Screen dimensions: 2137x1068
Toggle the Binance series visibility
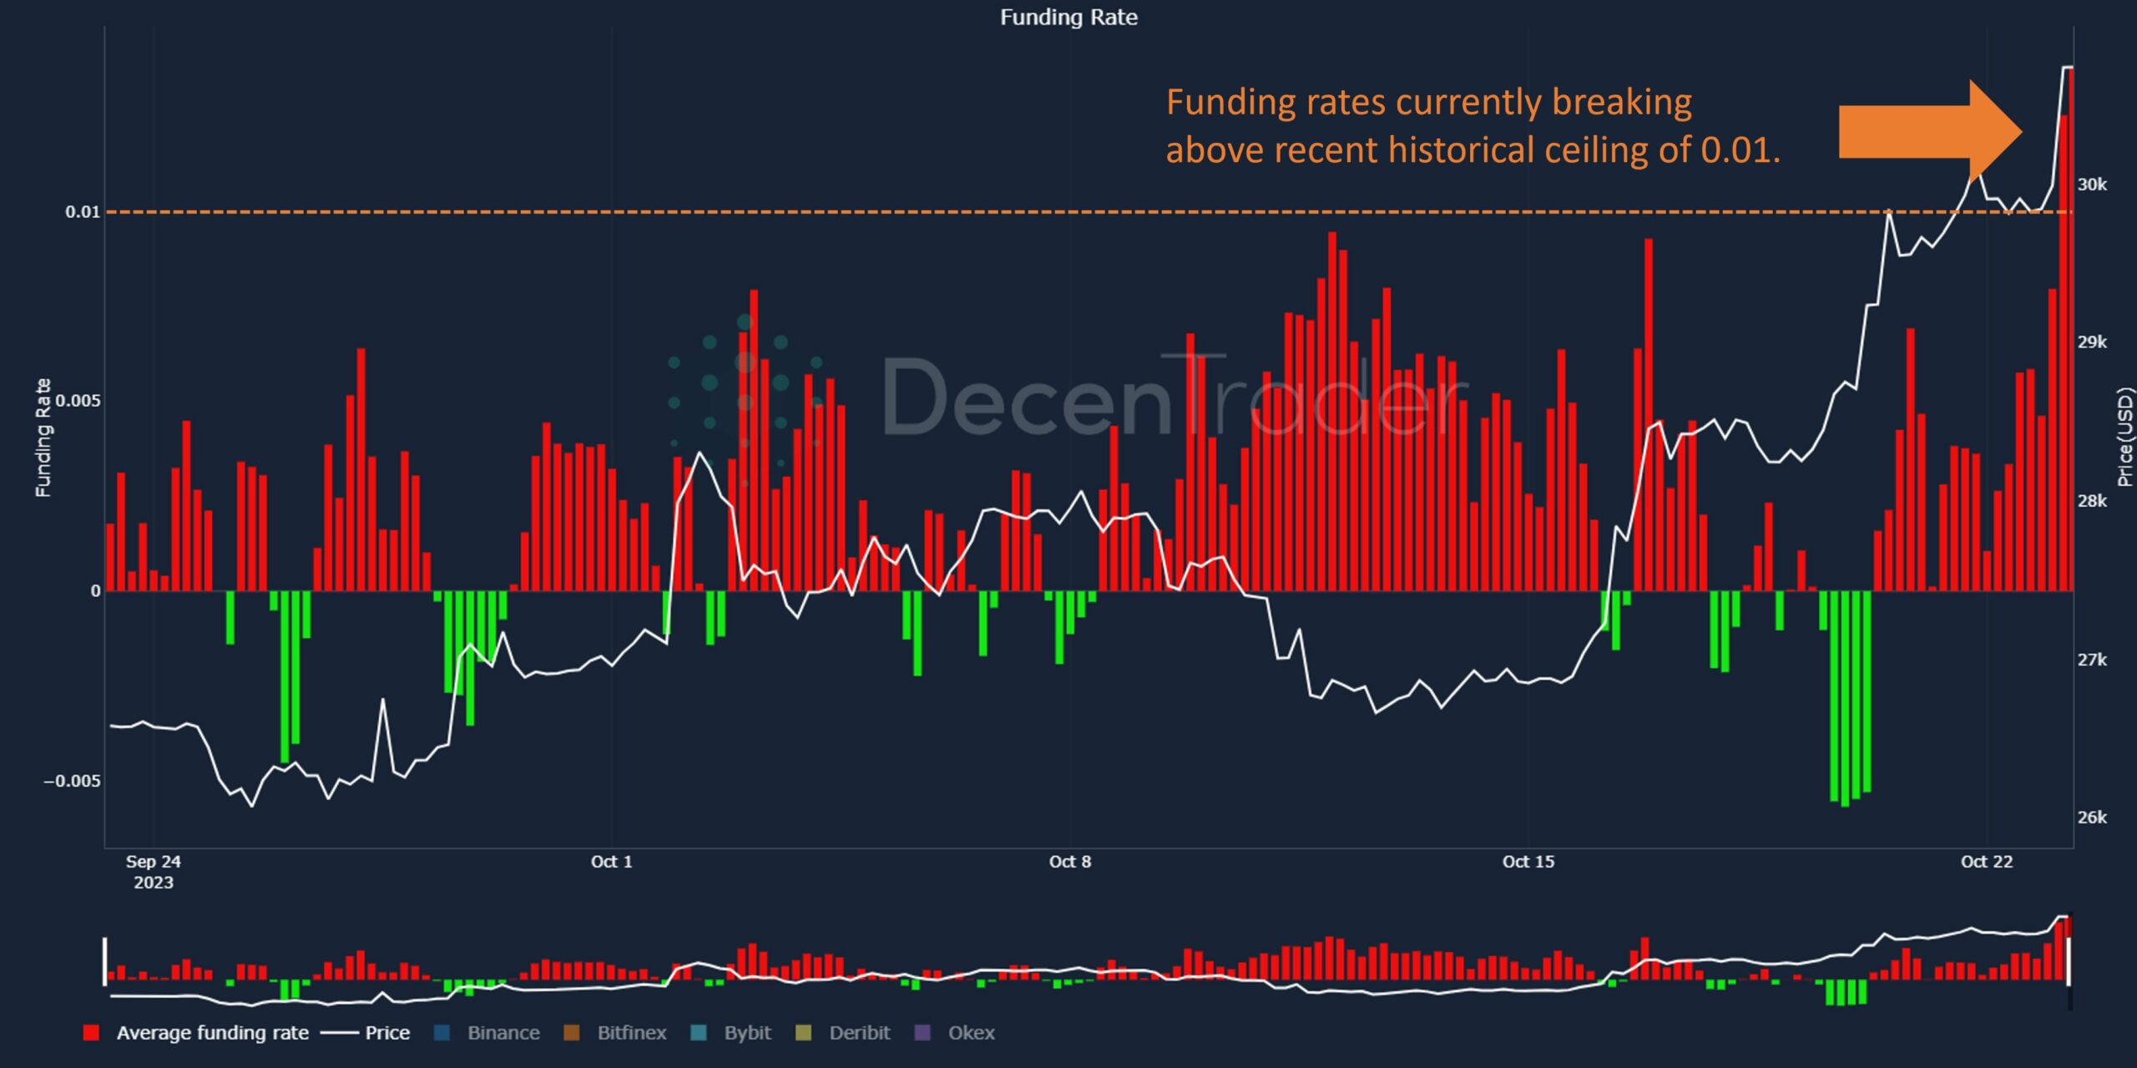497,1033
